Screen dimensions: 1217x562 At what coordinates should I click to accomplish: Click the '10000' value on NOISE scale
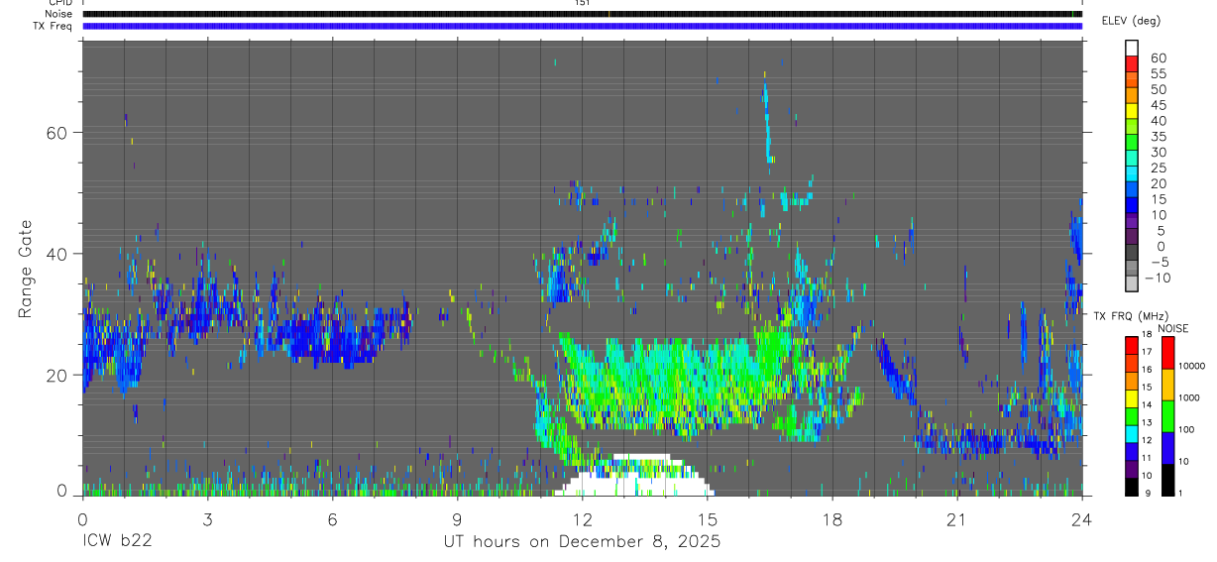pos(1192,367)
